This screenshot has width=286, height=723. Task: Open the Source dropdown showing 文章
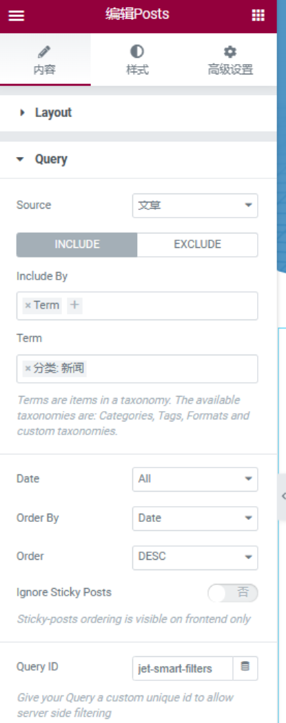(x=195, y=206)
